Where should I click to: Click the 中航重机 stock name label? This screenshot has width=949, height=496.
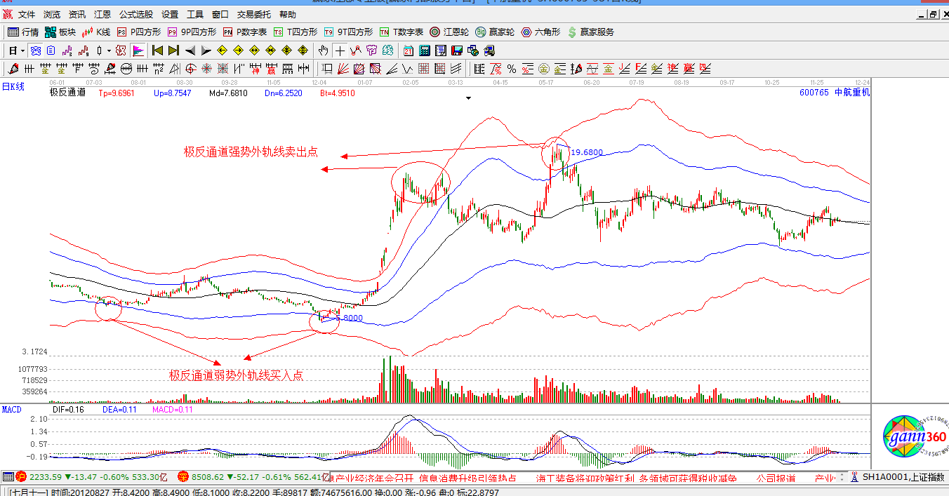(x=851, y=92)
